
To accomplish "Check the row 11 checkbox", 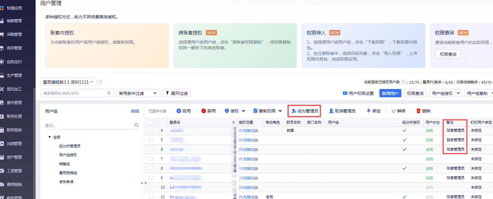I will (x=151, y=197).
